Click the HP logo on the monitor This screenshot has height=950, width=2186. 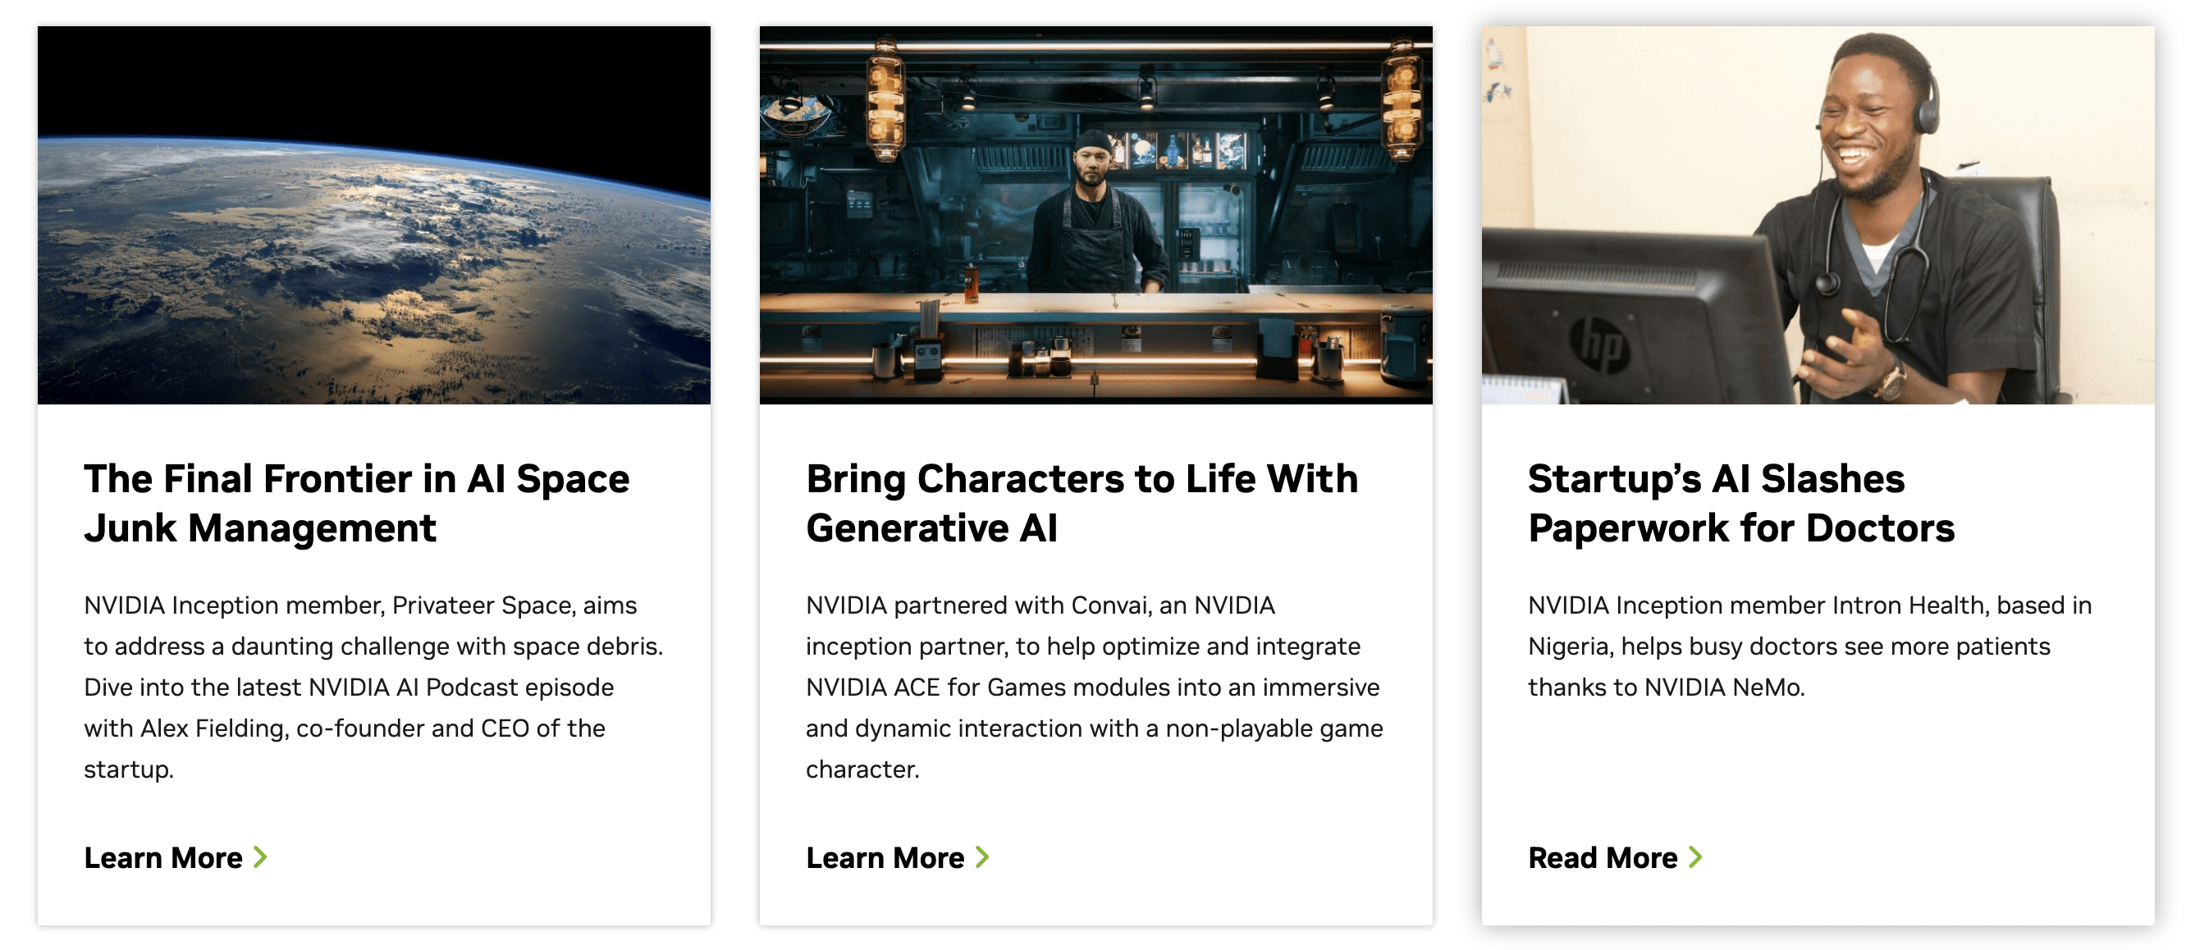pos(1600,345)
